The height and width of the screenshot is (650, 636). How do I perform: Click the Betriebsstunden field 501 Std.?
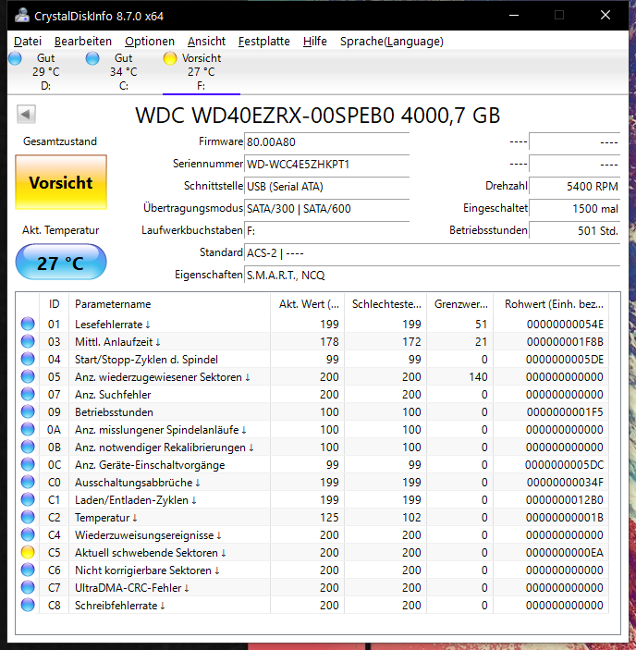coord(575,231)
